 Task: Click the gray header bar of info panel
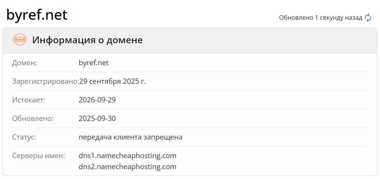pos(247,40)
